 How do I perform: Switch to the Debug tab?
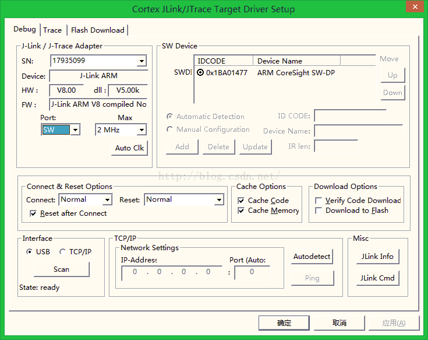(24, 29)
